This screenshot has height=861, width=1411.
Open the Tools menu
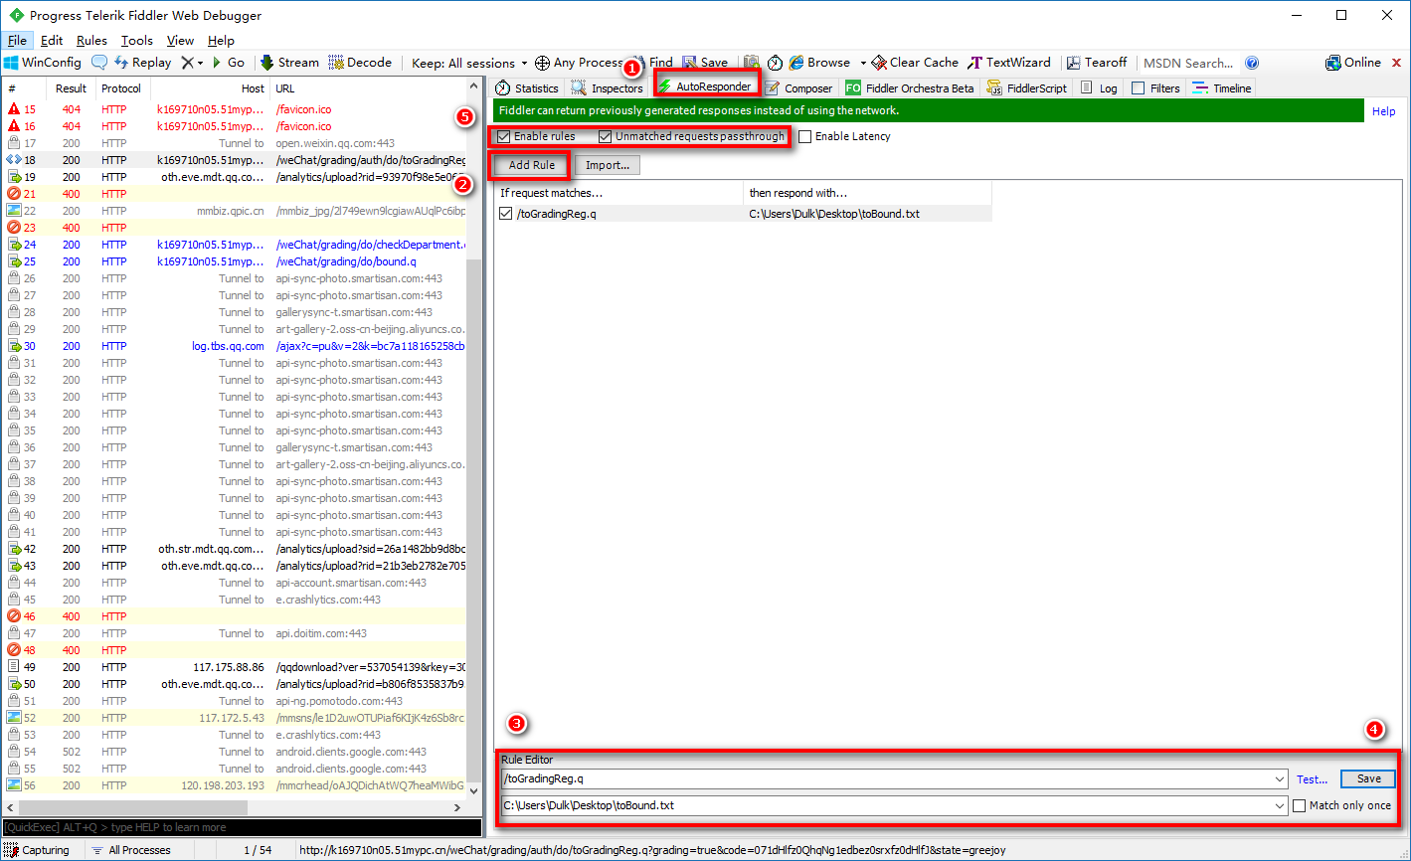(137, 41)
